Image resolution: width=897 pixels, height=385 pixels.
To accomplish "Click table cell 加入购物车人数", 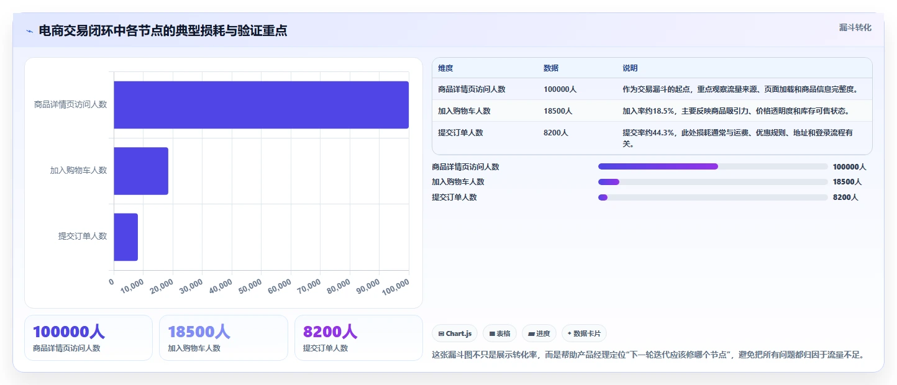I will point(464,111).
